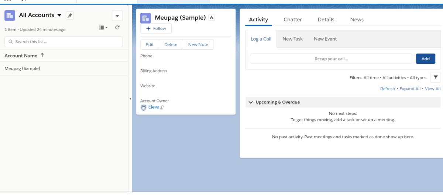Click the change owner icon beside Eleva
Image resolution: width=443 pixels, height=196 pixels.
[162, 108]
